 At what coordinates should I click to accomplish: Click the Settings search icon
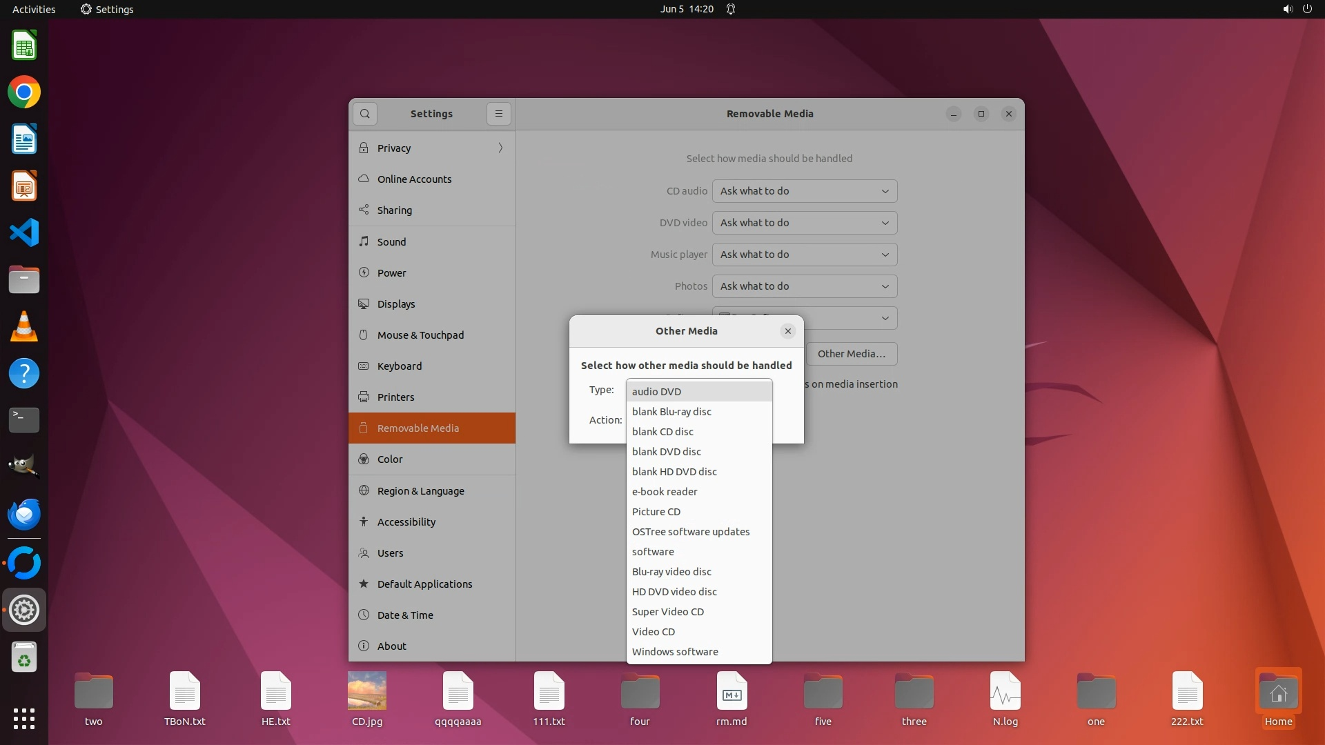365,114
